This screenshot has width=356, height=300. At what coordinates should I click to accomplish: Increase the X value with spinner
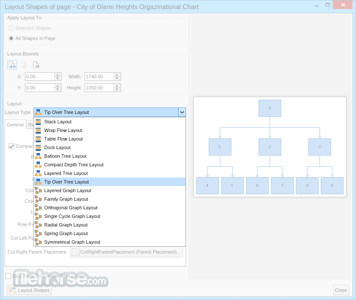point(58,75)
